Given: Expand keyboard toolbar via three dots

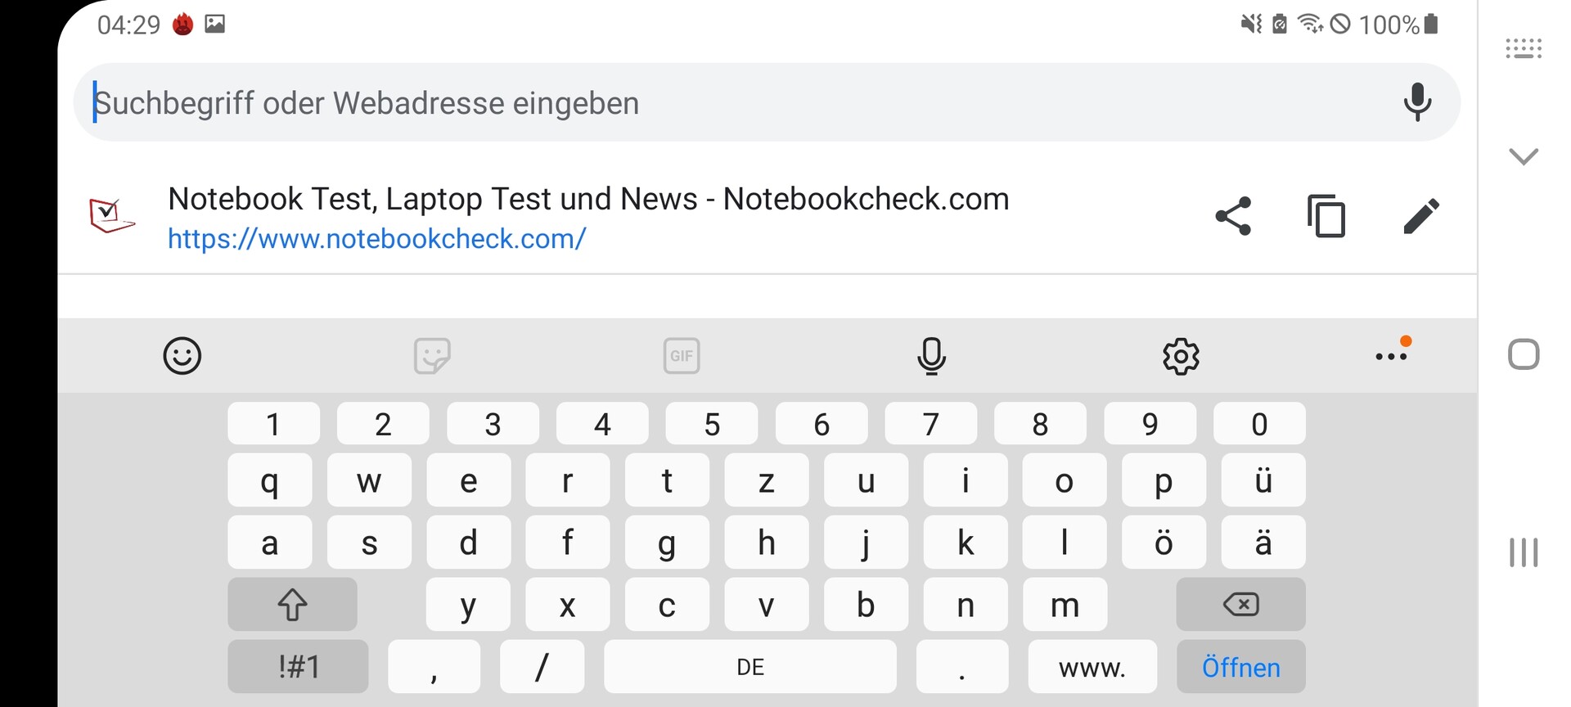Looking at the screenshot, I should click(1391, 356).
